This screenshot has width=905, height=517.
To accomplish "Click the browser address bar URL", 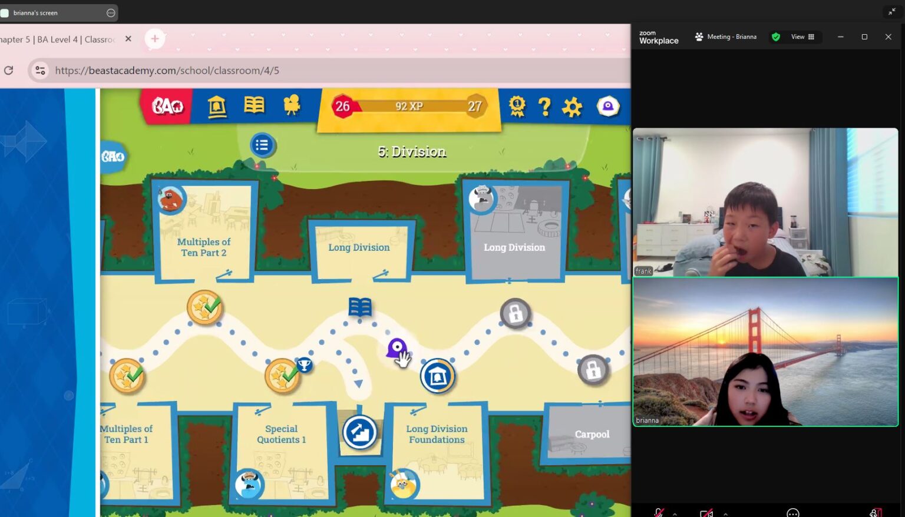I will [167, 71].
